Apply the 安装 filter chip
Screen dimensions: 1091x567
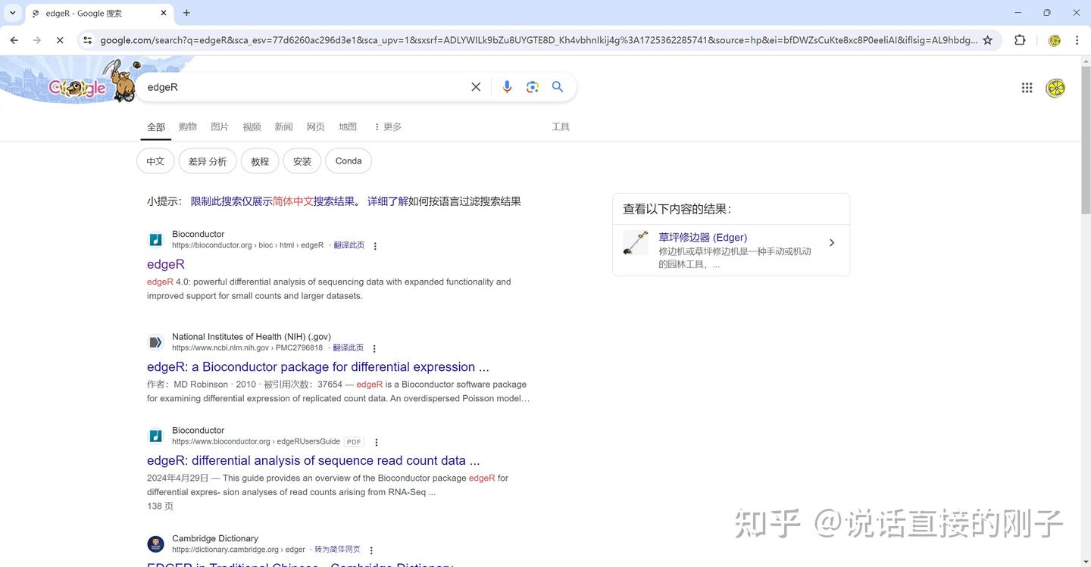point(302,161)
